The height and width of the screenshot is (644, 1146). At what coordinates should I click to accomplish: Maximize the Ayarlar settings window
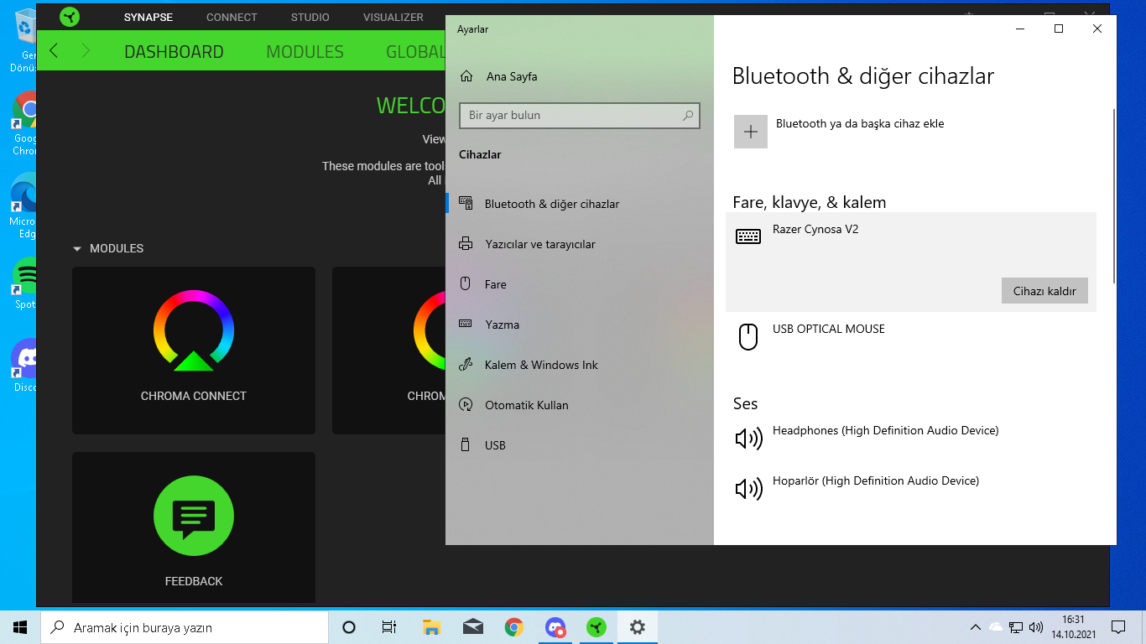pos(1059,29)
